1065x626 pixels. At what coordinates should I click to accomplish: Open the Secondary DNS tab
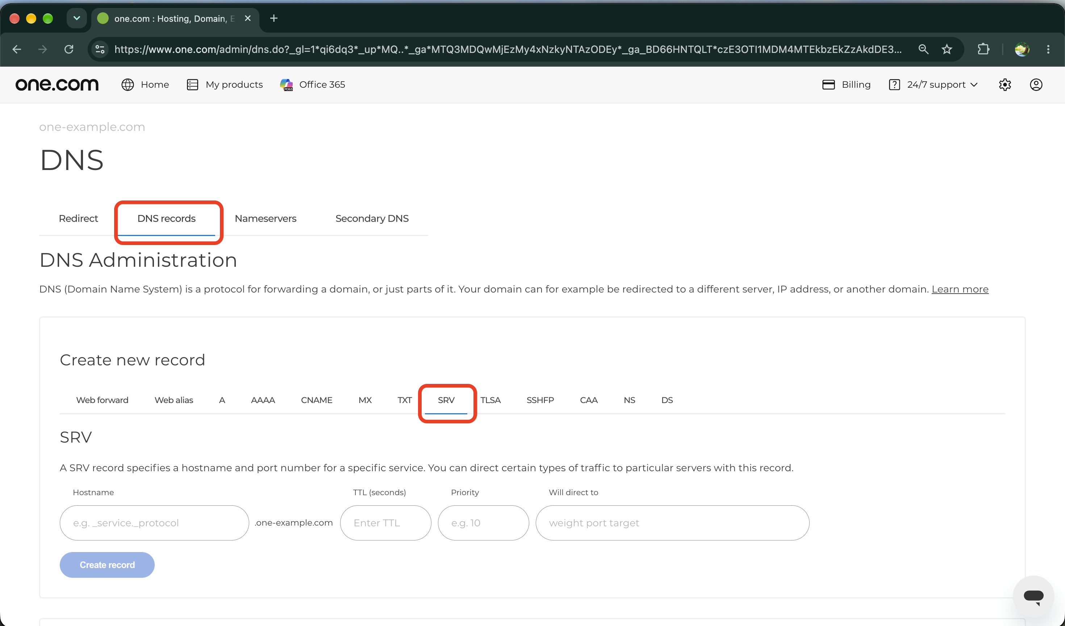coord(372,219)
